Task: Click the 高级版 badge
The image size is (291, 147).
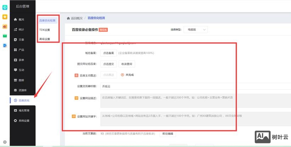Action: (x=103, y=30)
